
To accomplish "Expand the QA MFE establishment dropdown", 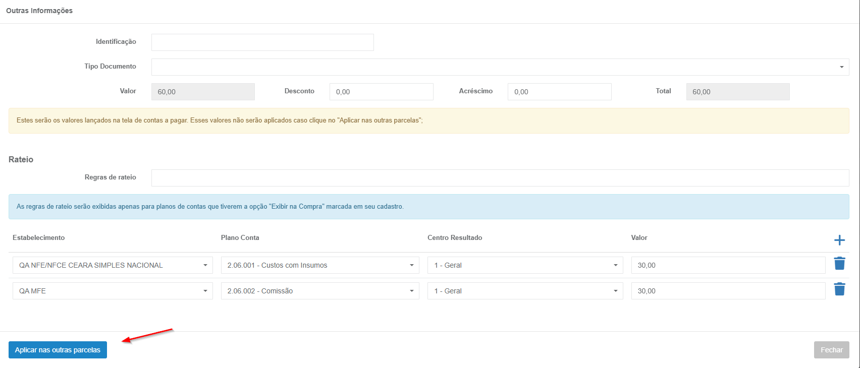I will click(x=113, y=291).
